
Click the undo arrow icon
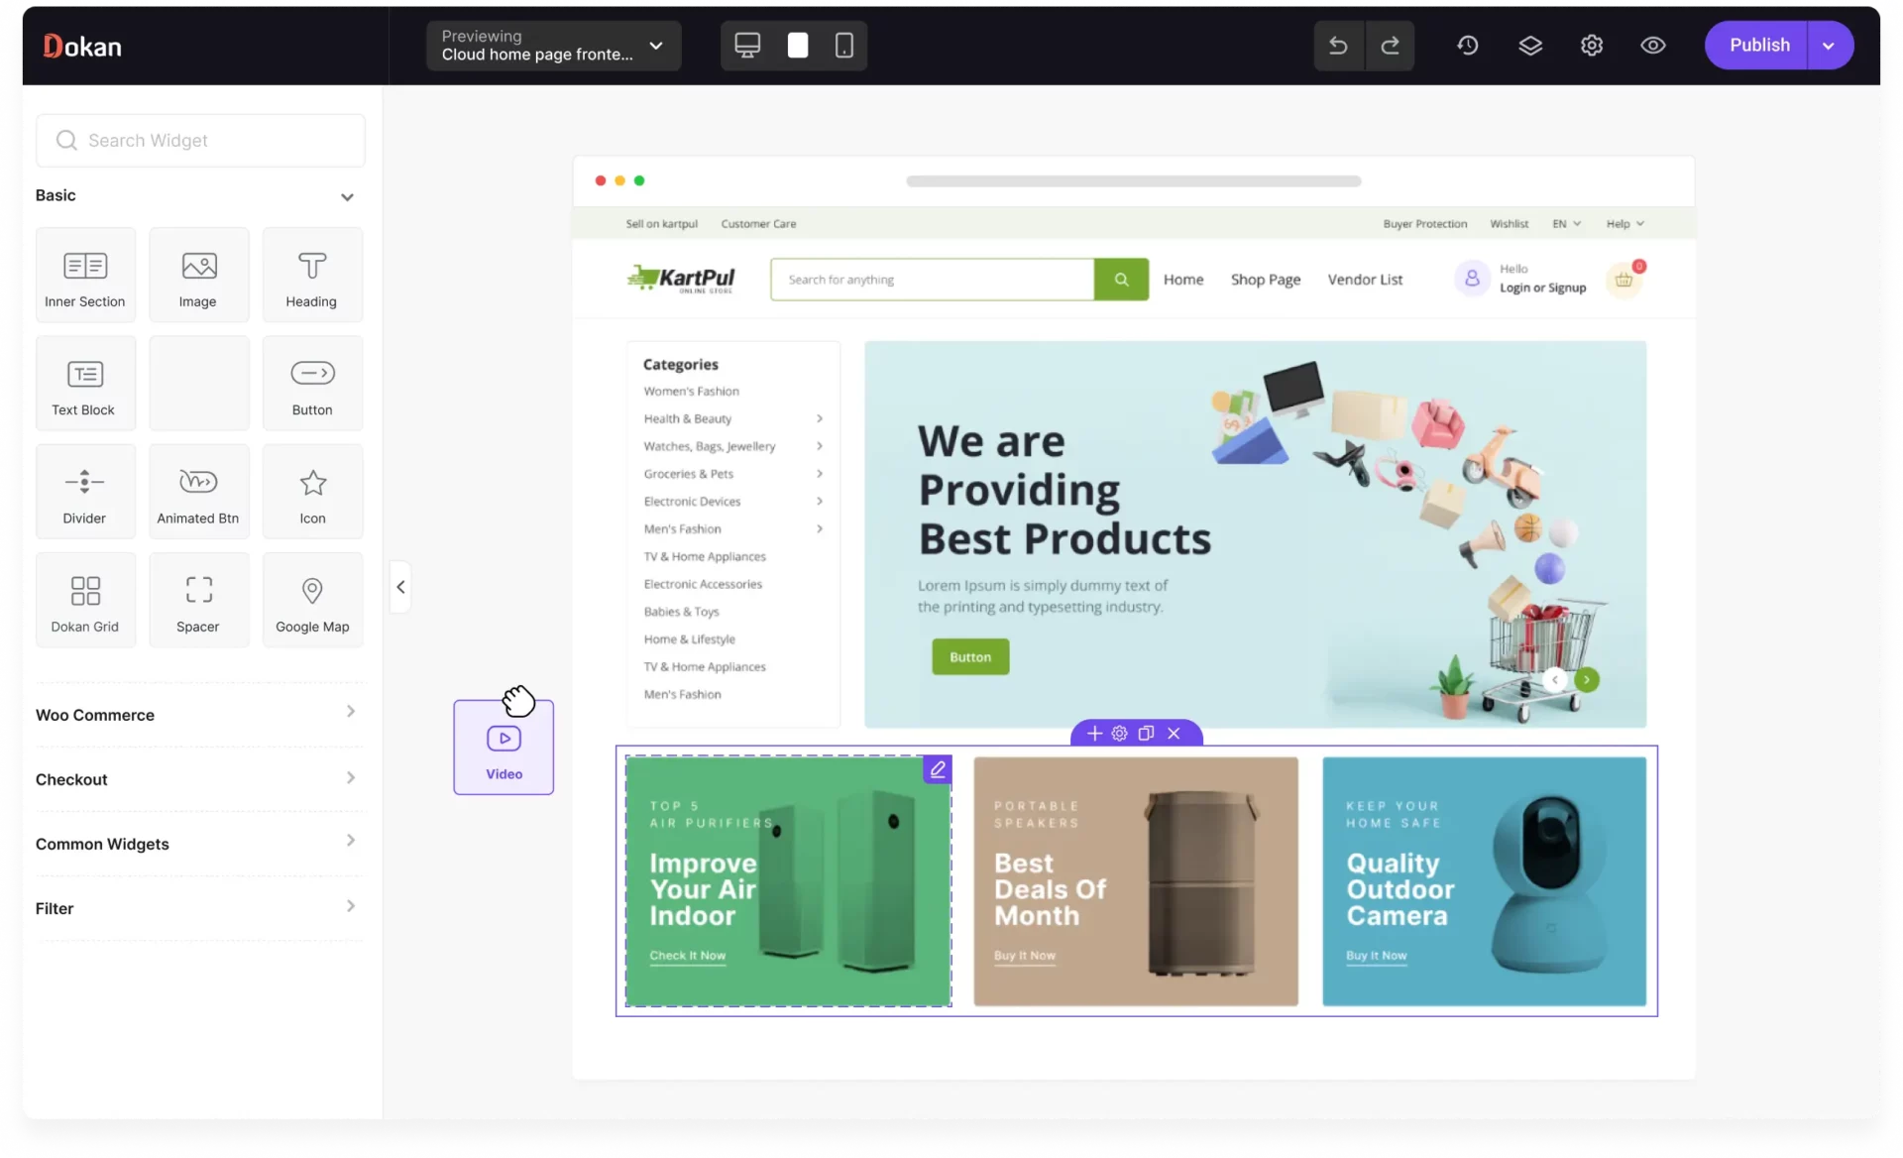(x=1337, y=45)
